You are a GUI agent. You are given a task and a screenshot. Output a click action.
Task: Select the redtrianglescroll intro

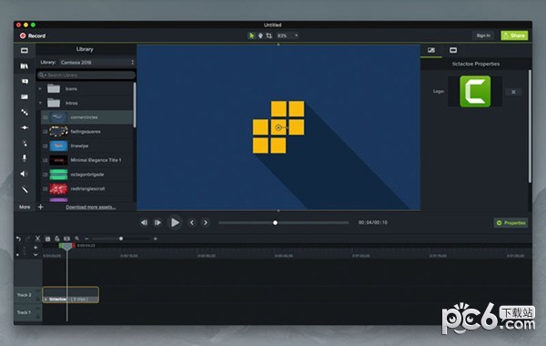pyautogui.click(x=87, y=188)
